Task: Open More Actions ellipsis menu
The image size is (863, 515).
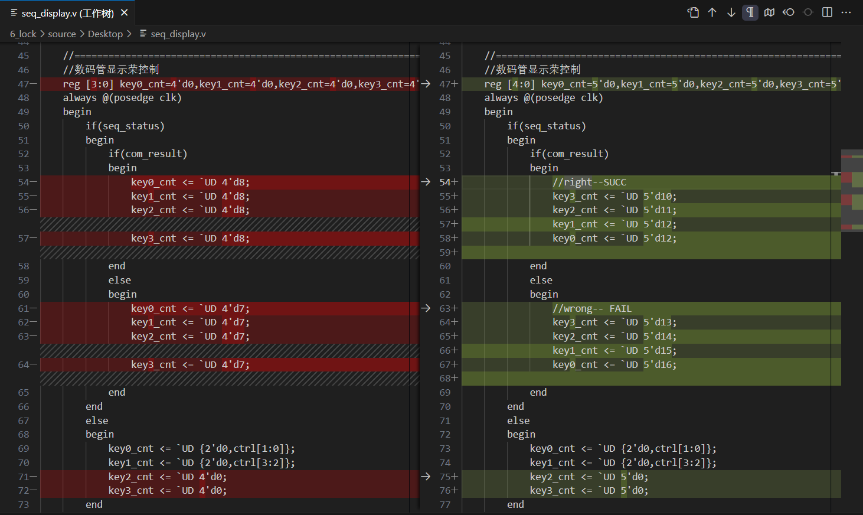Action: [x=846, y=12]
